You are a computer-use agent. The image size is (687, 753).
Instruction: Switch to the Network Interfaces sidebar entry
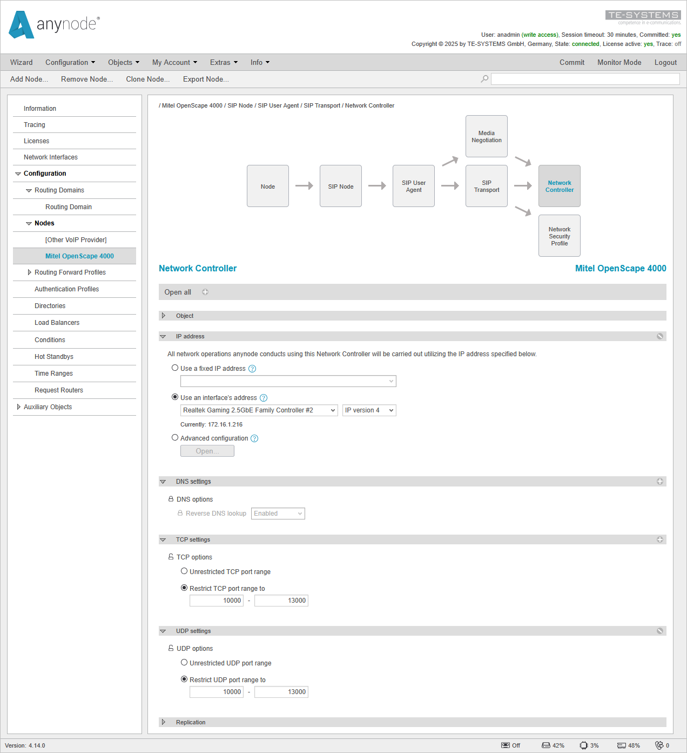pos(50,157)
